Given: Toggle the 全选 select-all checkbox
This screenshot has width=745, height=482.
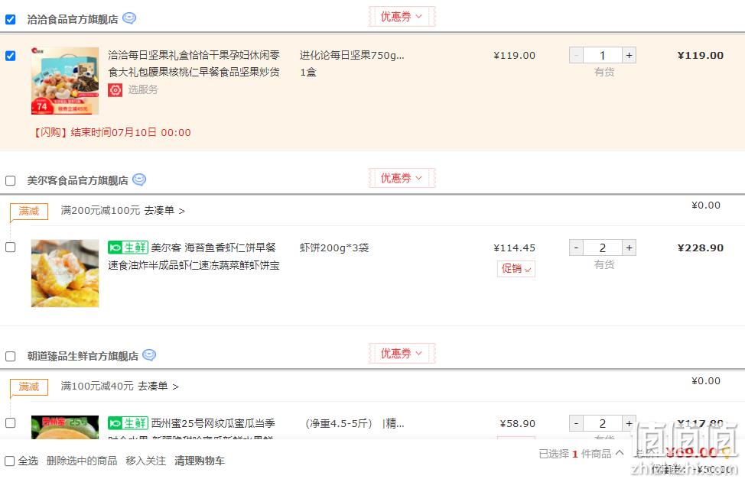Looking at the screenshot, I should 9,461.
